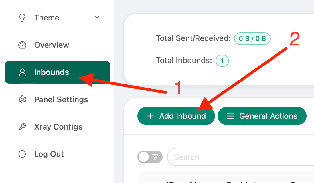The height and width of the screenshot is (183, 314).
Task: Focus the Search input field
Action: pos(240,157)
